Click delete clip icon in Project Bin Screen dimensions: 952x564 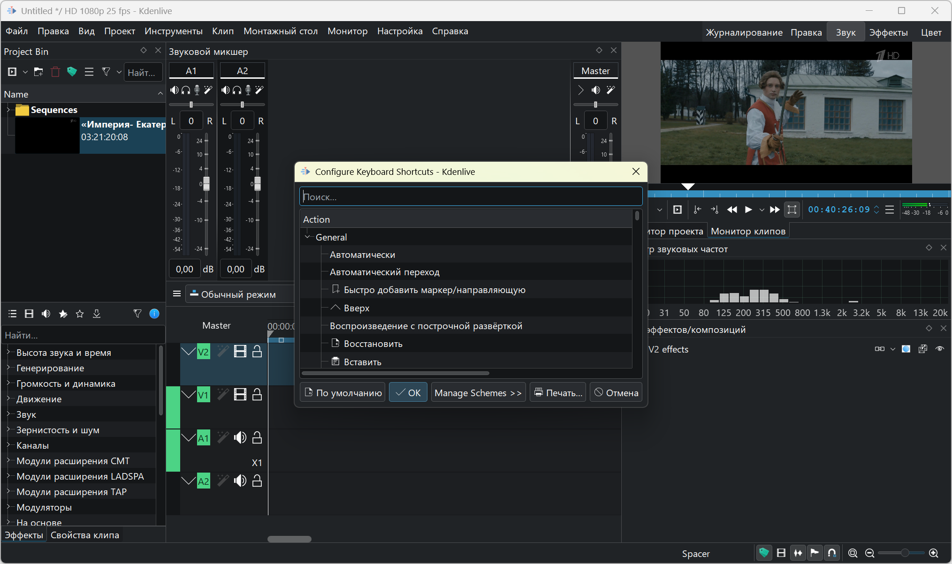pos(55,72)
